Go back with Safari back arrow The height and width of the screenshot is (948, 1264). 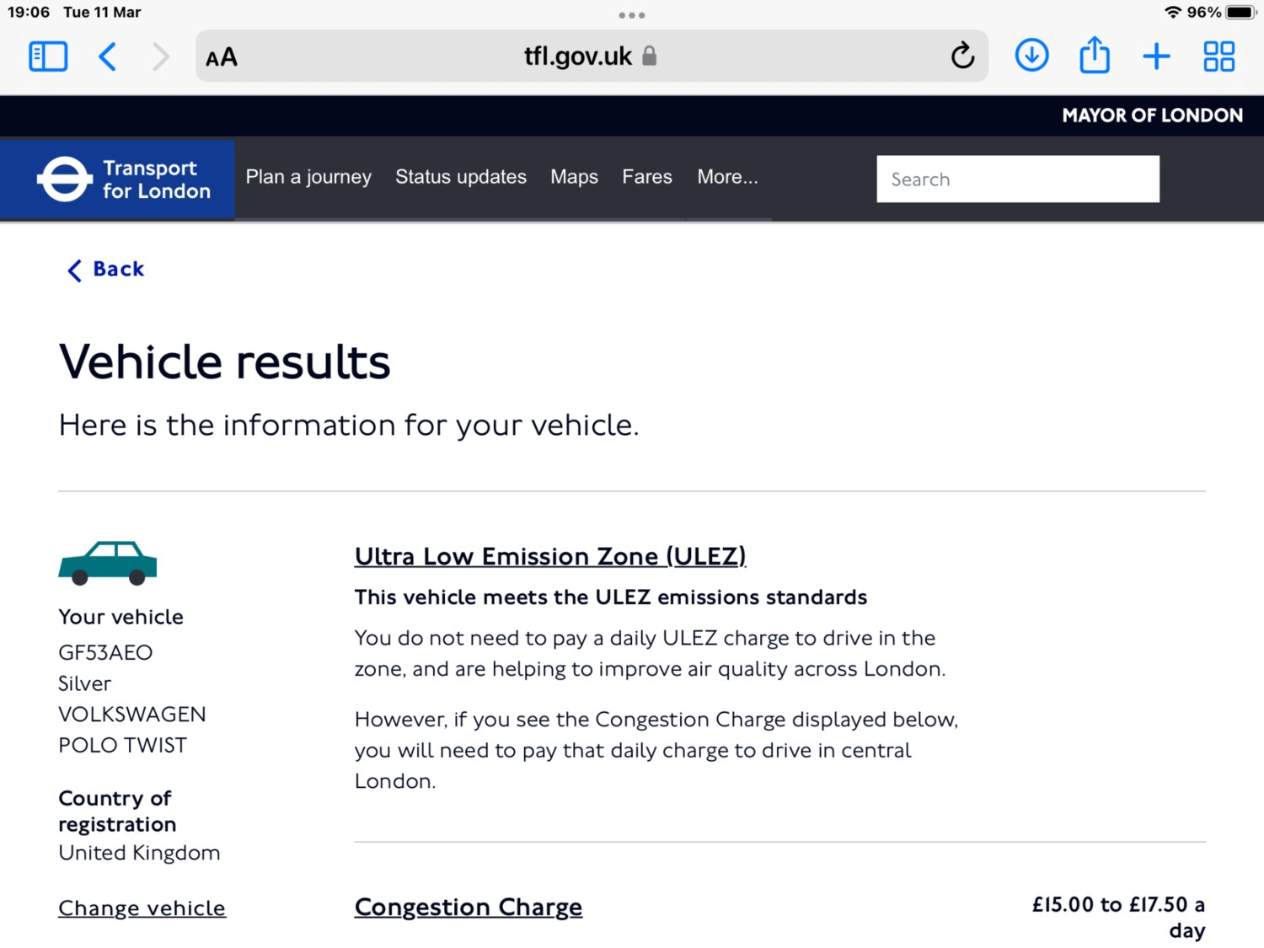click(107, 56)
